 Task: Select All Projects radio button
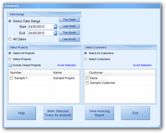[10, 53]
